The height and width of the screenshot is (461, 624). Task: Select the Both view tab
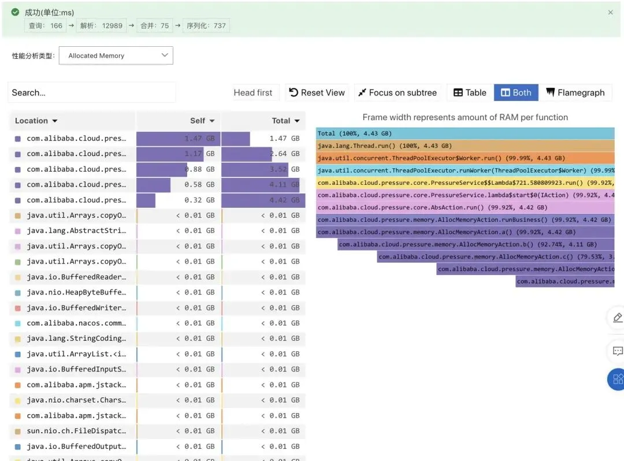(x=516, y=92)
